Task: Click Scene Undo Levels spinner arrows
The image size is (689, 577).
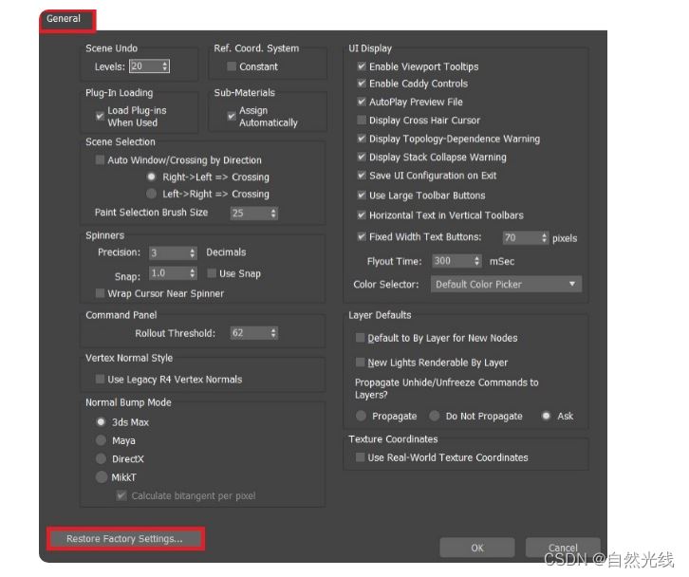Action: [165, 66]
